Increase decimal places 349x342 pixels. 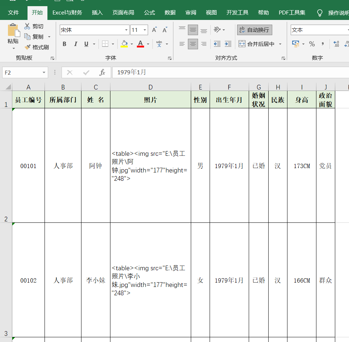tap(336, 44)
